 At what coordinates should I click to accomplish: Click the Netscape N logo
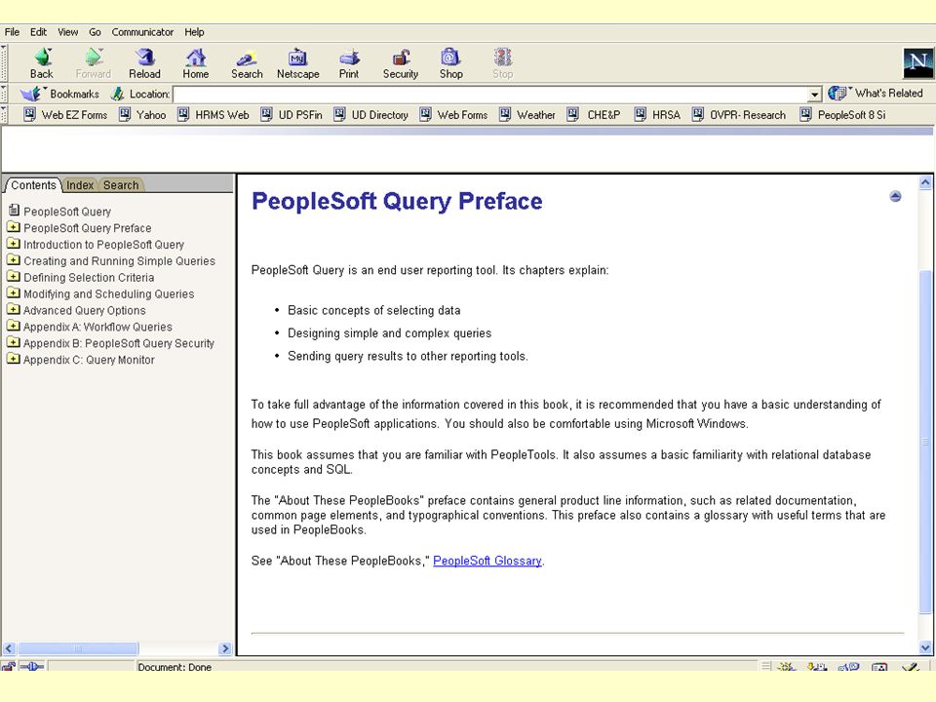[x=918, y=62]
